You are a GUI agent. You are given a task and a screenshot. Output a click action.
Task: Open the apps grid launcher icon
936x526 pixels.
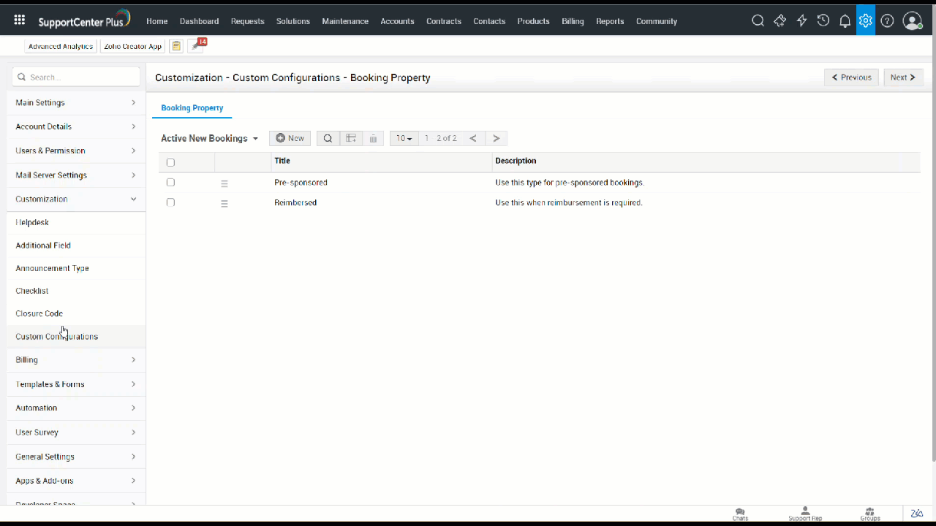tap(20, 20)
